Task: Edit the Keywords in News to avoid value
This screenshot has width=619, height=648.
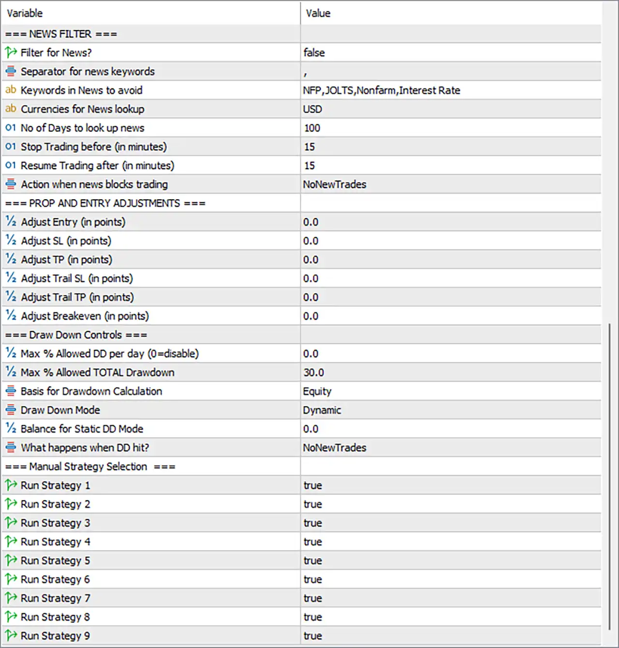Action: click(451, 90)
